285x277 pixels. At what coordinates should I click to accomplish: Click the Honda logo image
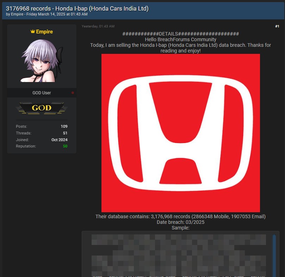(180, 133)
